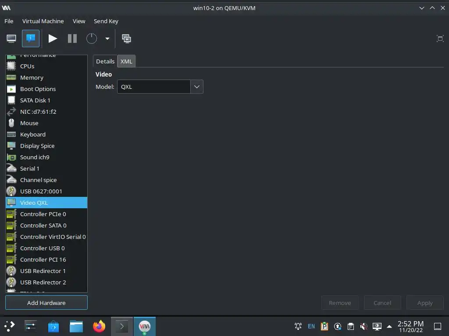This screenshot has width=449, height=336.
Task: Open Discover software store from taskbar
Action: click(x=53, y=326)
